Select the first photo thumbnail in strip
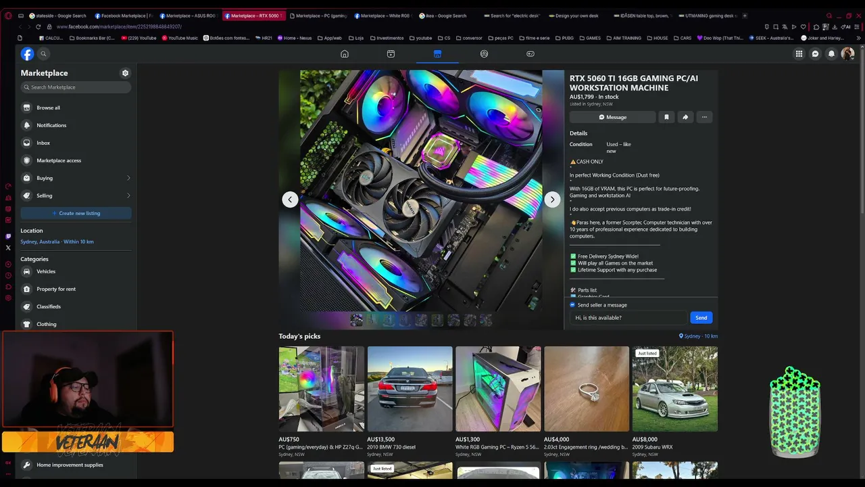This screenshot has width=865, height=487. point(356,320)
